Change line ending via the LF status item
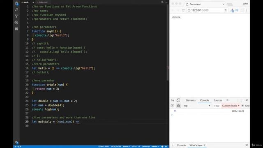This screenshot has height=148, width=263. 139,147
